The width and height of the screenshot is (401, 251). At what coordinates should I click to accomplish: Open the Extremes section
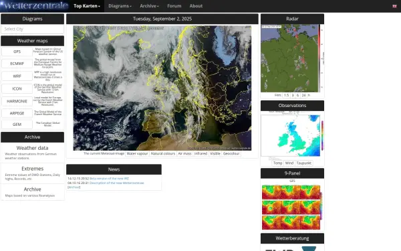click(x=33, y=169)
